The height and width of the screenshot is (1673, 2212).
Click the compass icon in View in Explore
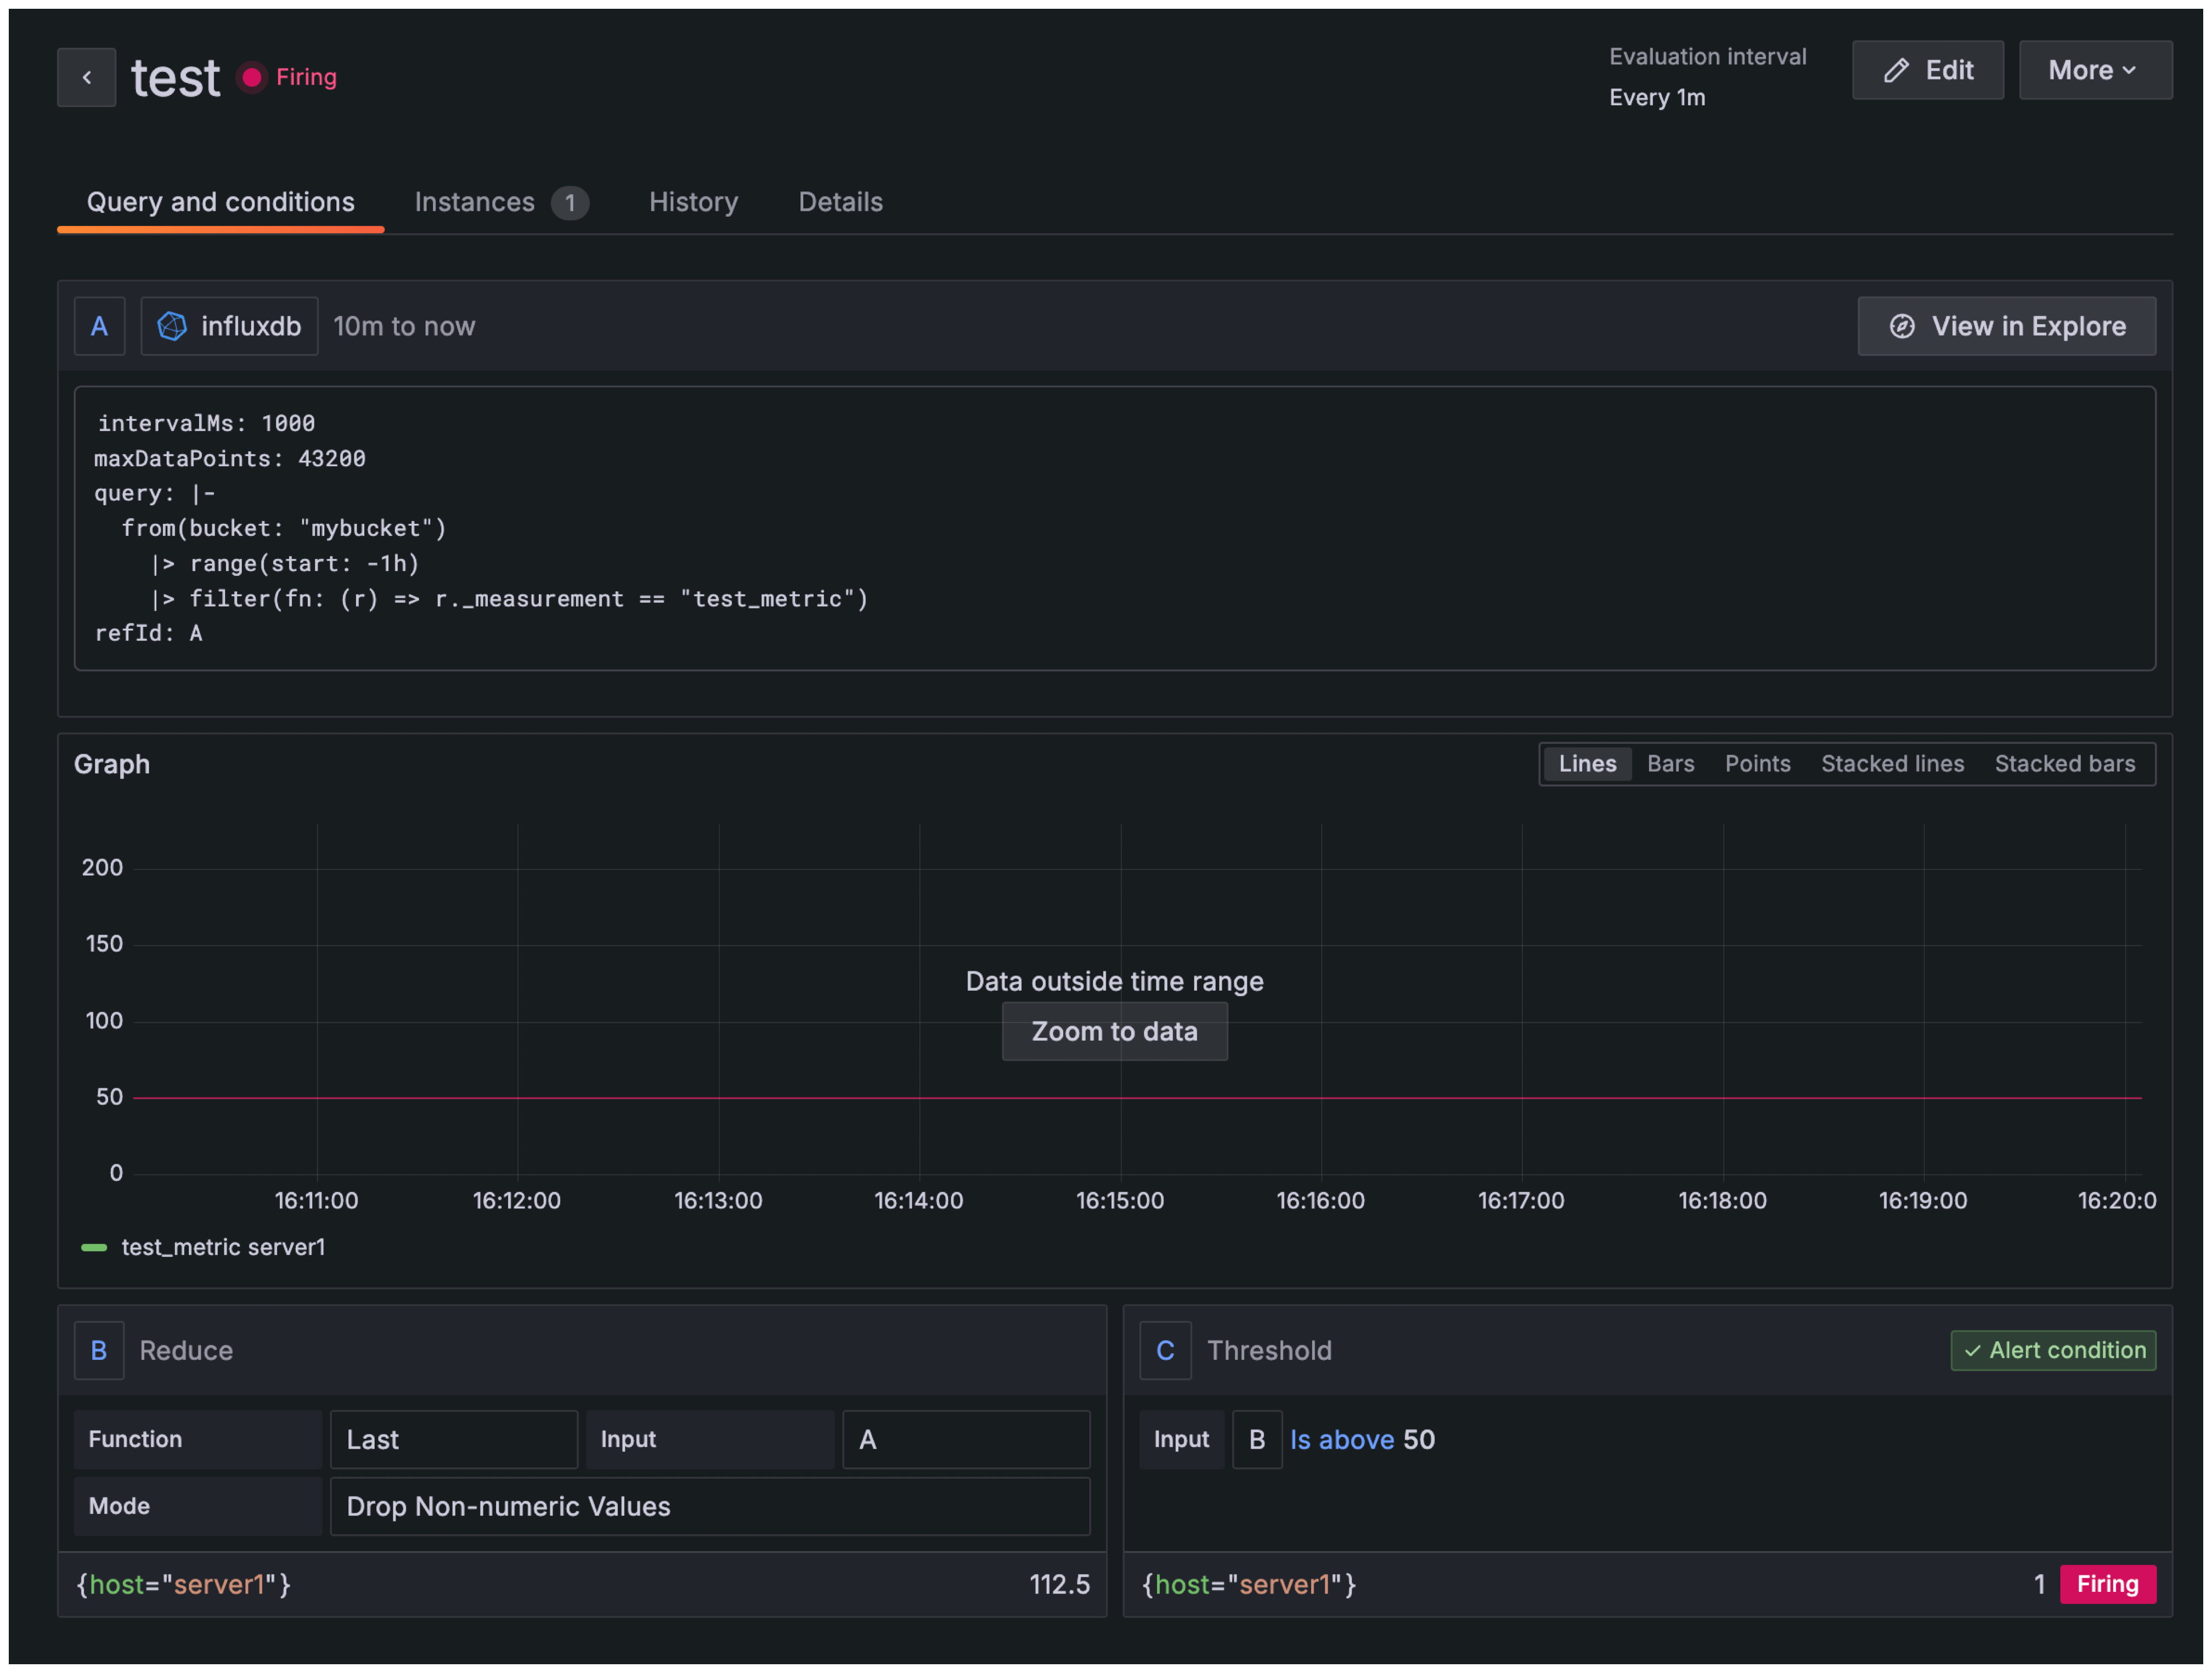(x=1901, y=326)
